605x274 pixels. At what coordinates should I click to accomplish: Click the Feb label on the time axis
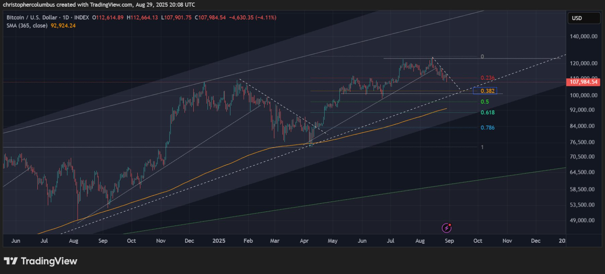pyautogui.click(x=248, y=241)
